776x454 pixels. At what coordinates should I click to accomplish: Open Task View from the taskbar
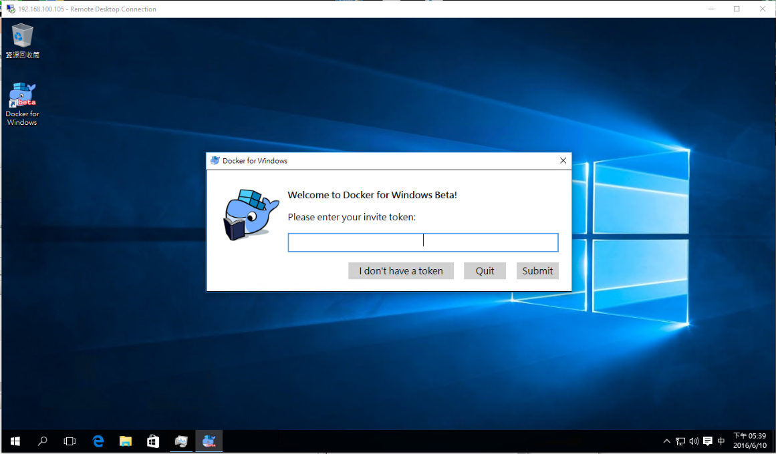70,441
